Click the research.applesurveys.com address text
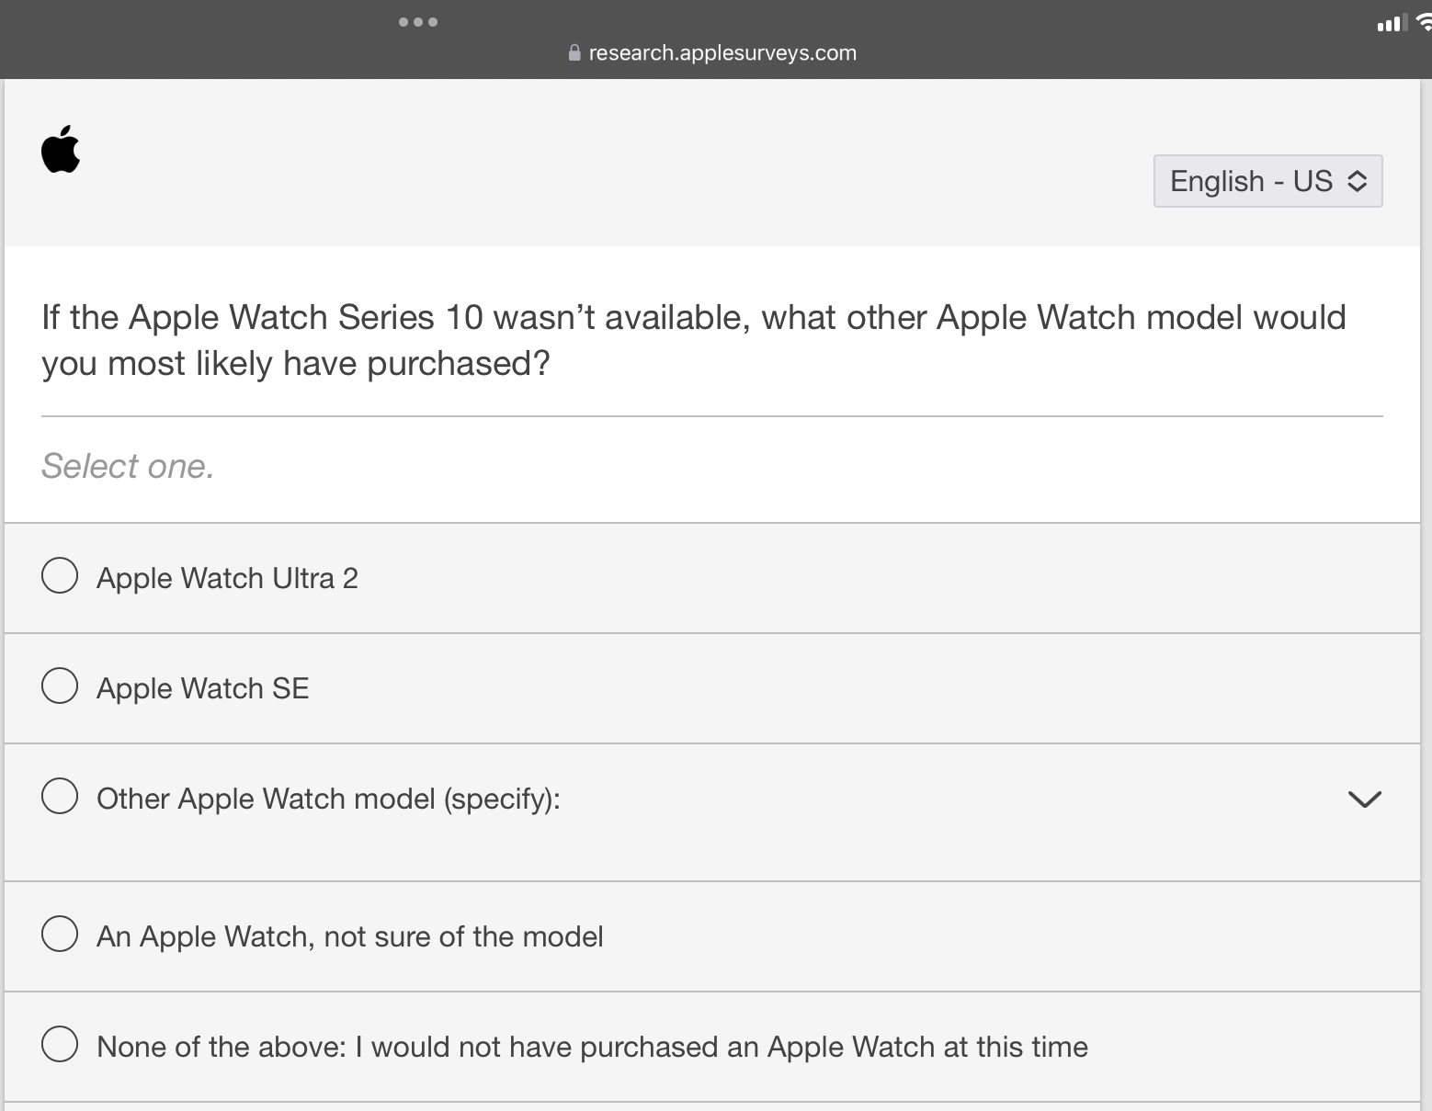The width and height of the screenshot is (1432, 1111). coord(722,53)
